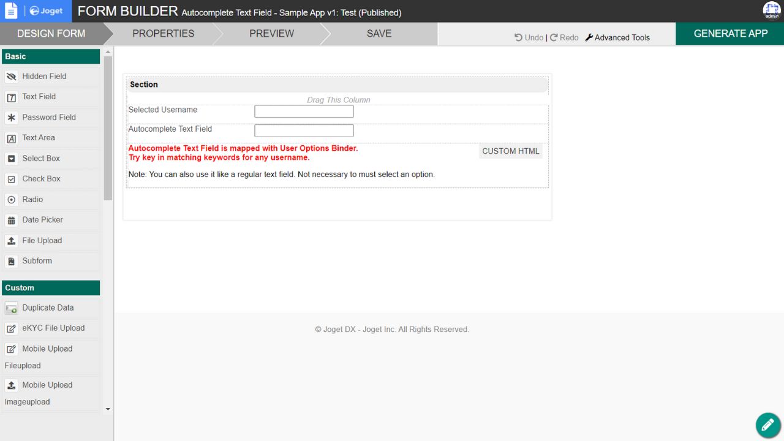Select the Select Box dropdown element
784x441 pixels.
coord(41,159)
